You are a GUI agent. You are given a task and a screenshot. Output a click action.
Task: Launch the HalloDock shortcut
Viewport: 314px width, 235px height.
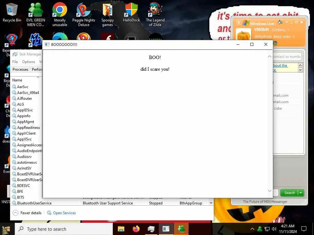pyautogui.click(x=131, y=12)
